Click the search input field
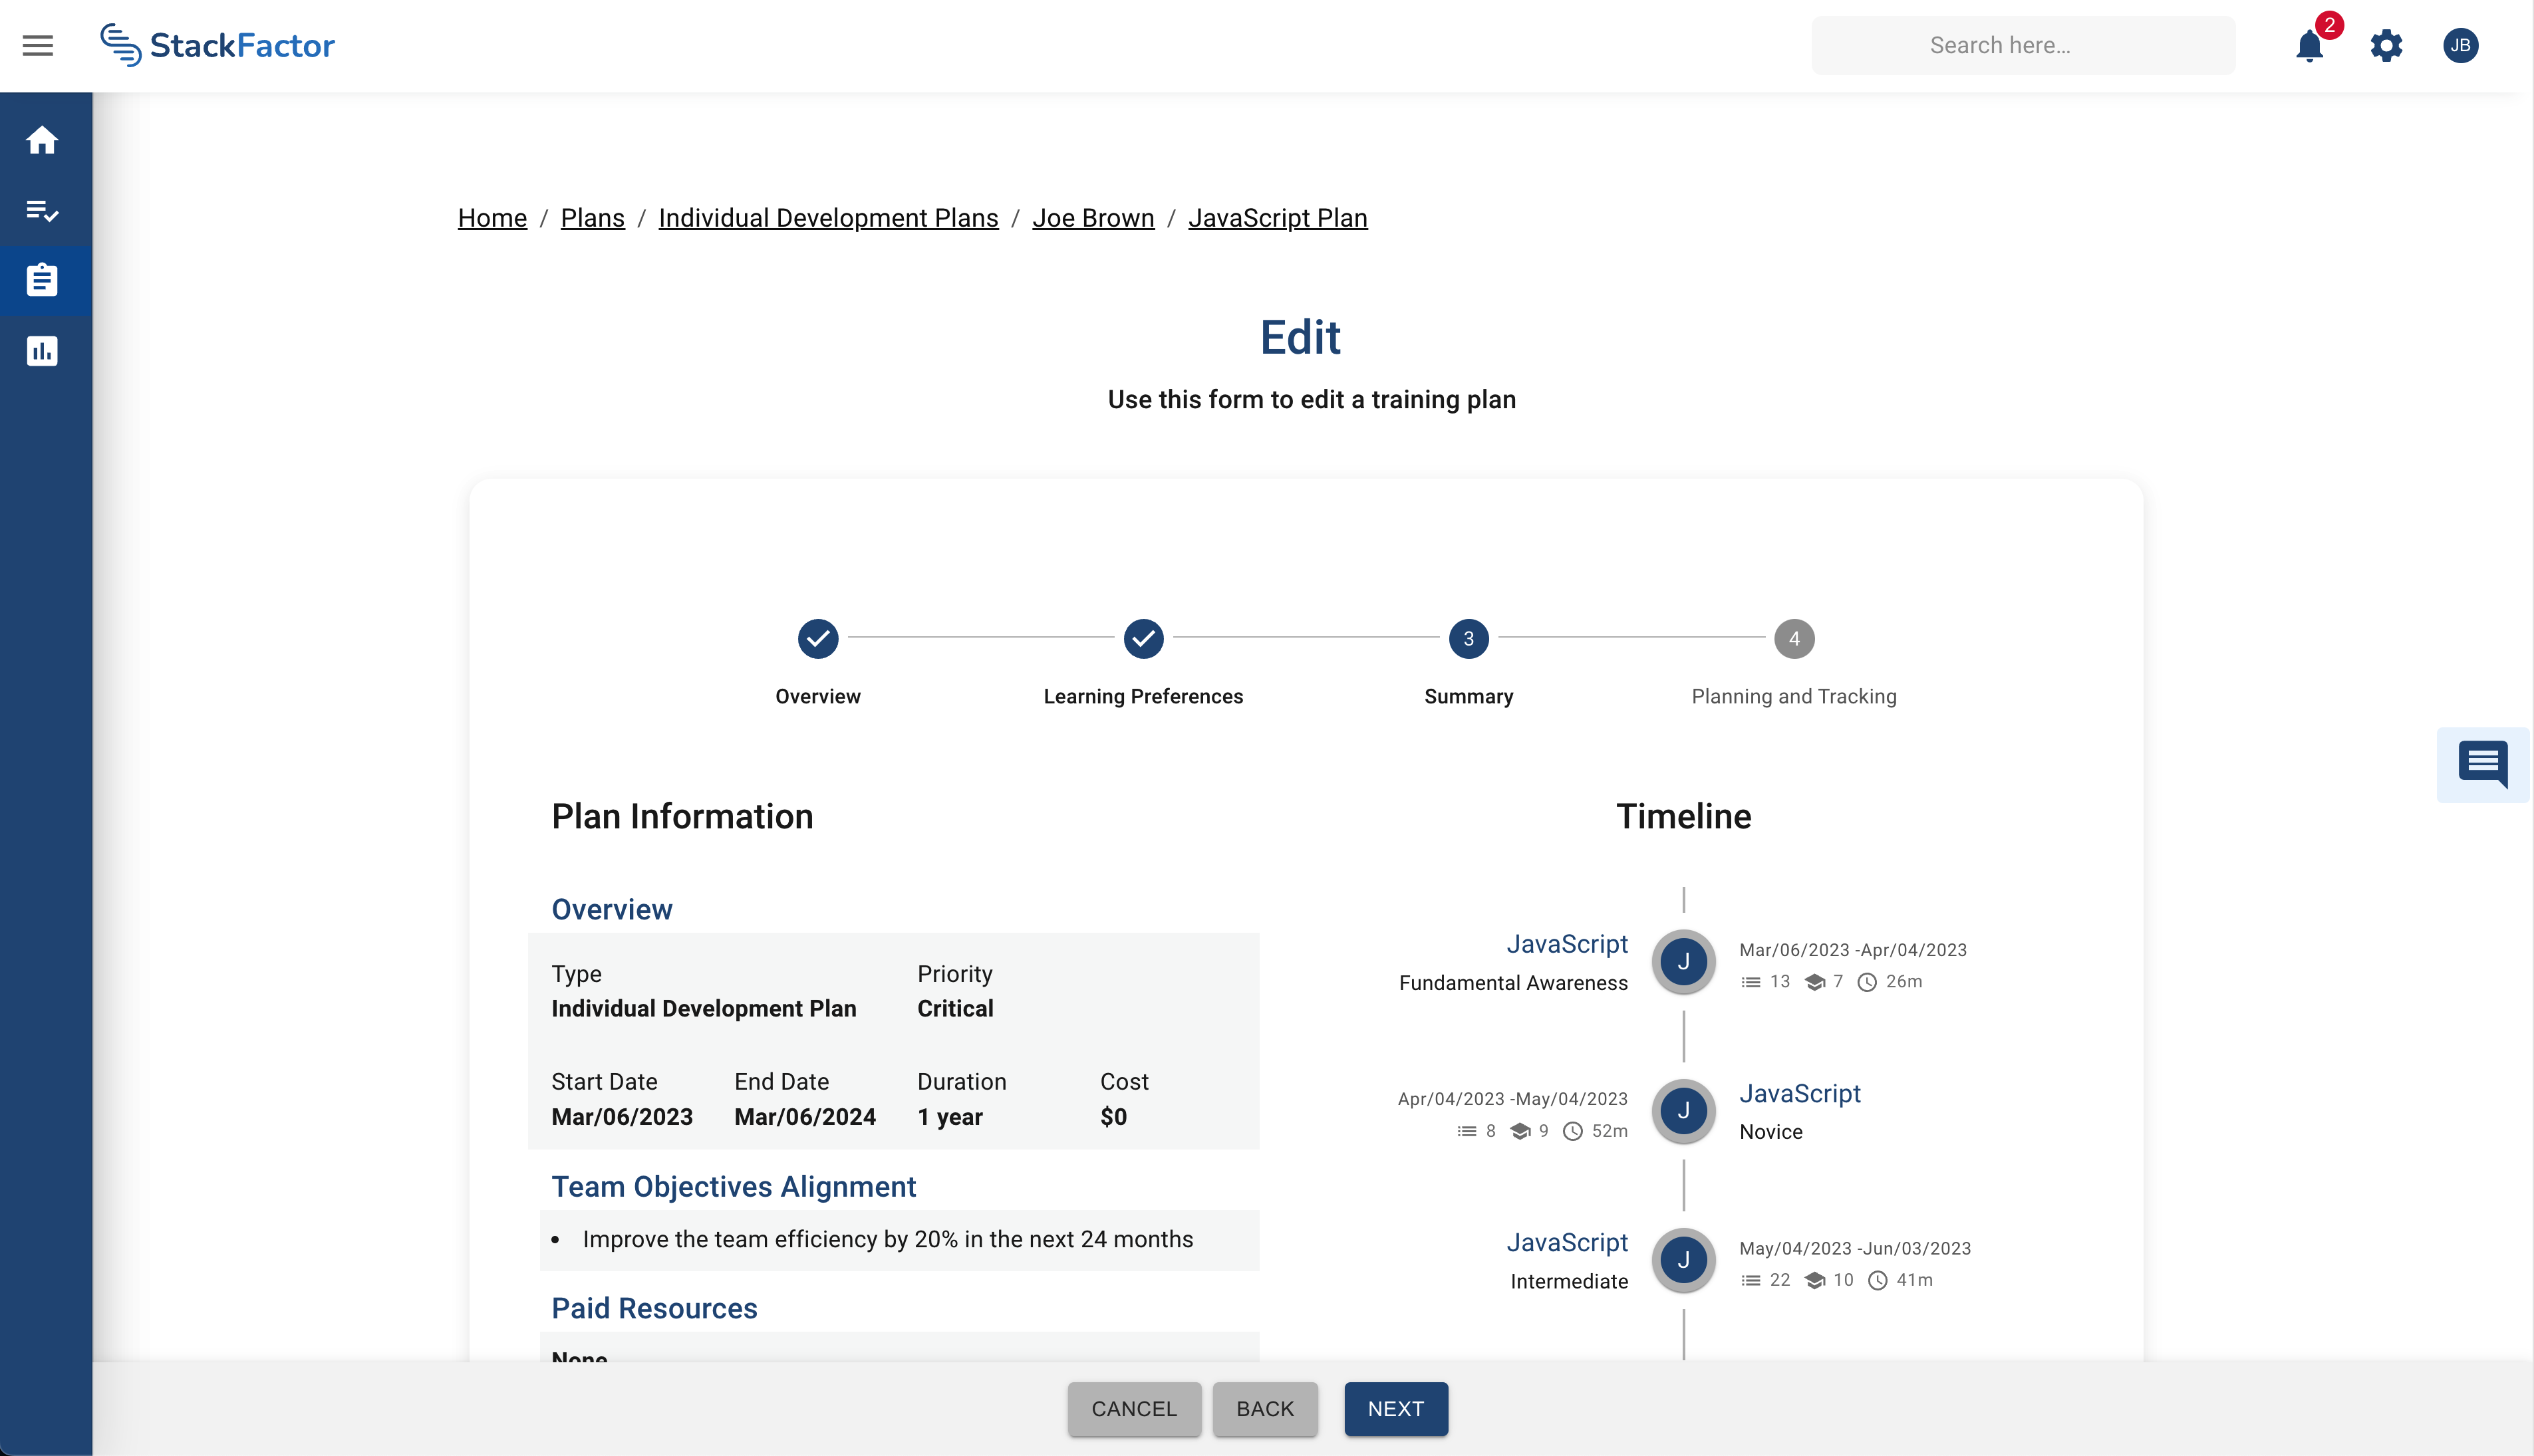 pos(2023,45)
